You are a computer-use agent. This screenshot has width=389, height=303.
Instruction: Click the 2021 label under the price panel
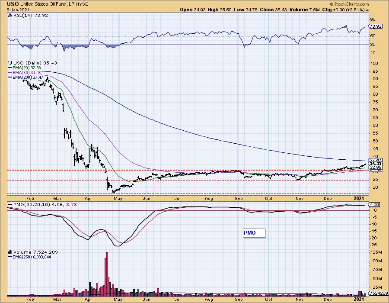[x=359, y=198]
